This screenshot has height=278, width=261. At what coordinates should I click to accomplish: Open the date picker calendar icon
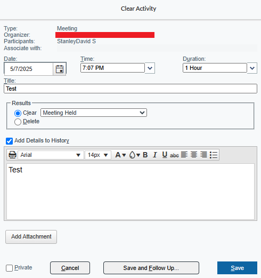point(60,69)
